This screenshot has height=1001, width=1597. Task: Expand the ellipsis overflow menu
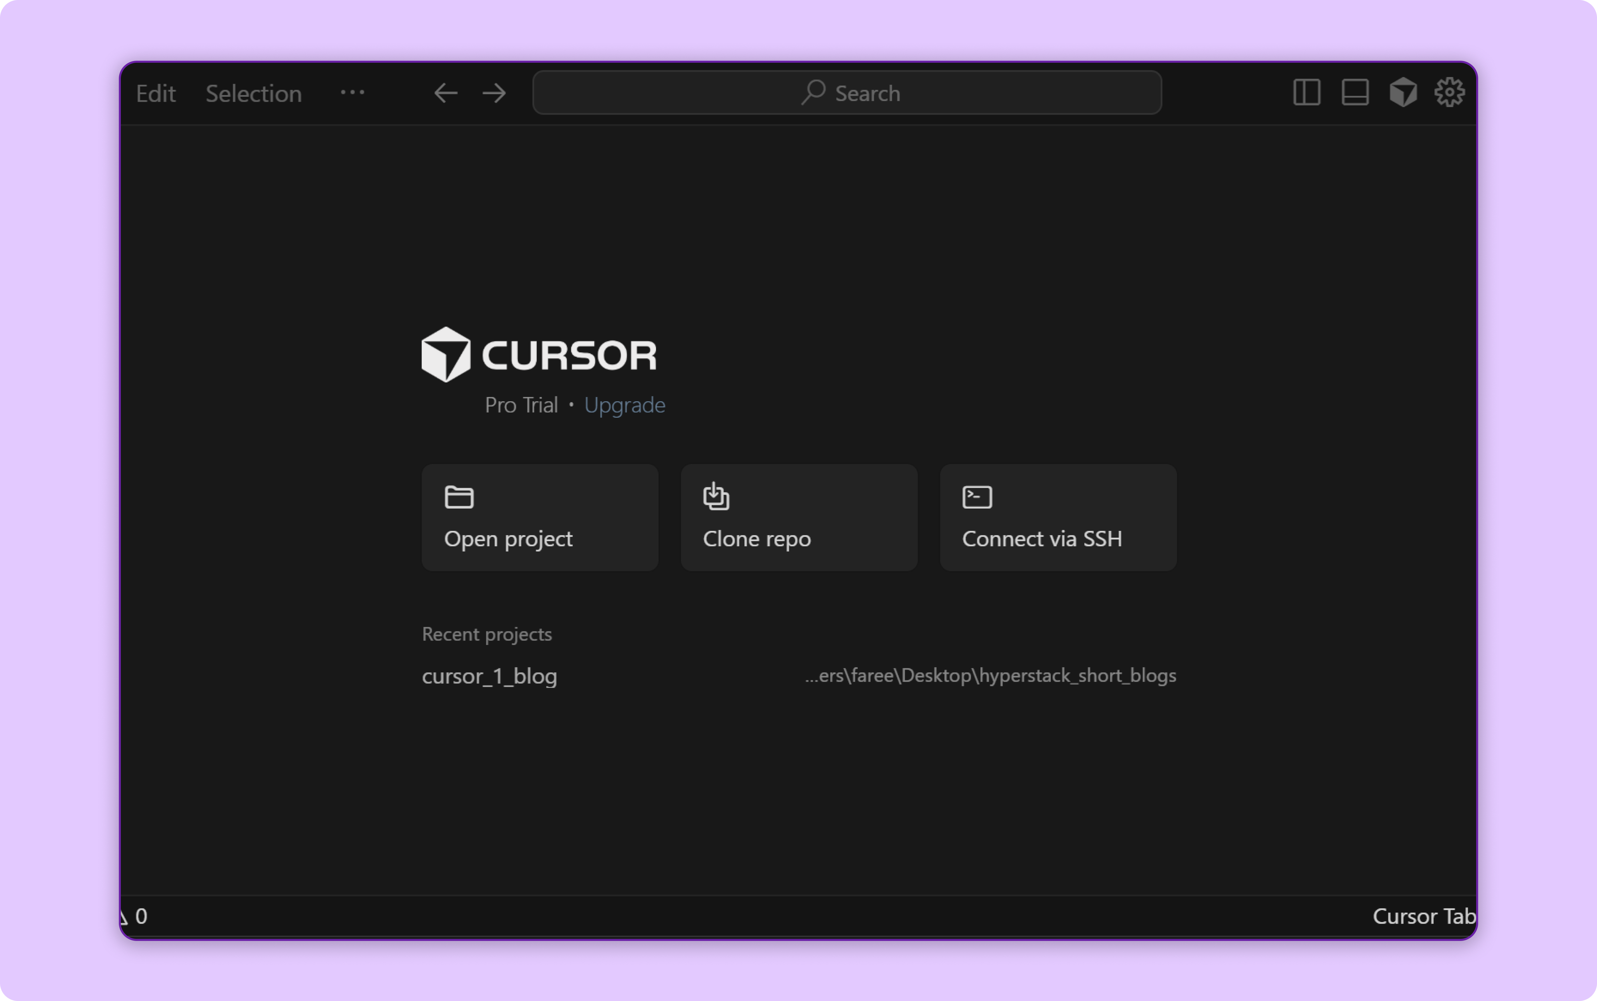(352, 93)
